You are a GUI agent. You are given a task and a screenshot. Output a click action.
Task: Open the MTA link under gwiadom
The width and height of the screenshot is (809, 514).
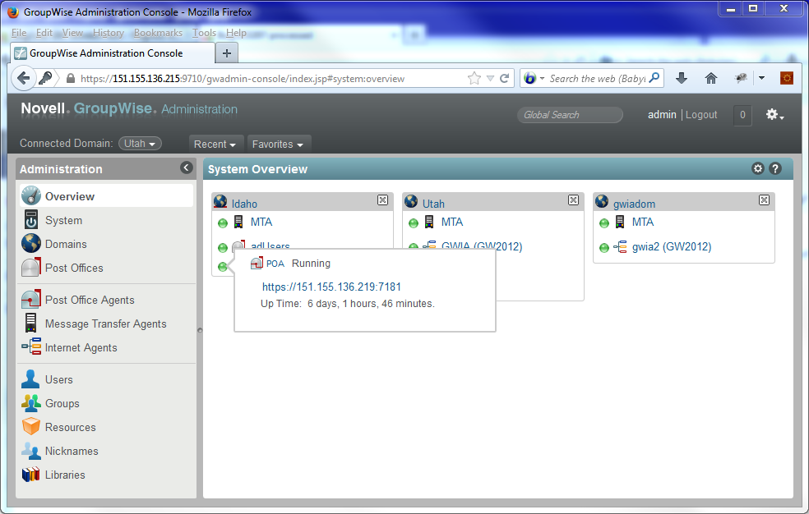[643, 222]
